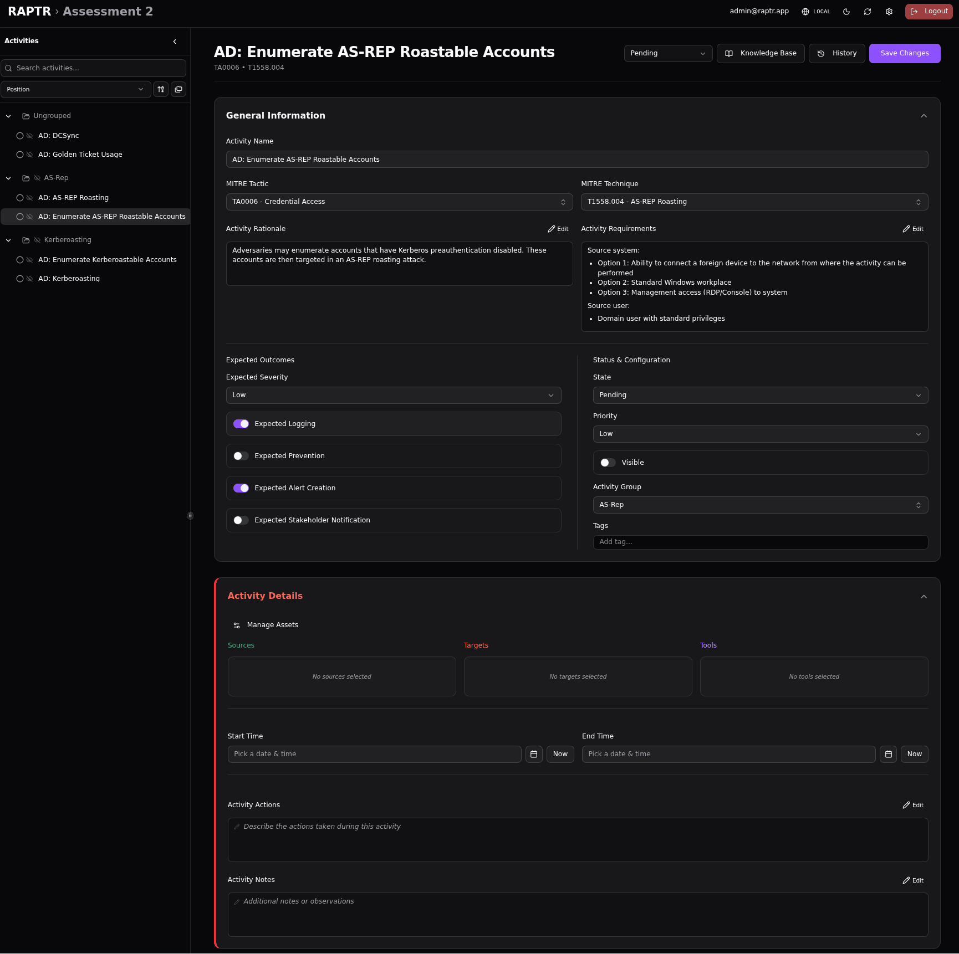
Task: Collapse the Kerberoasting group in sidebar
Action: 8,240
